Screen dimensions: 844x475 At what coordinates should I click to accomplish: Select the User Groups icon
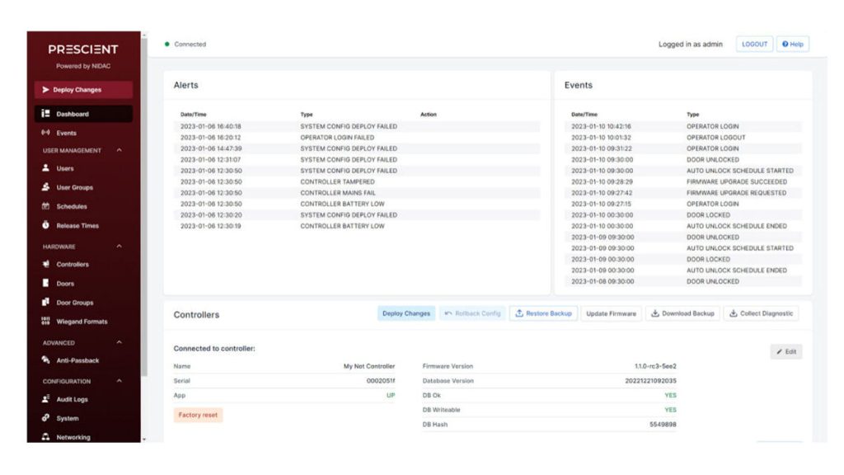tap(45, 187)
